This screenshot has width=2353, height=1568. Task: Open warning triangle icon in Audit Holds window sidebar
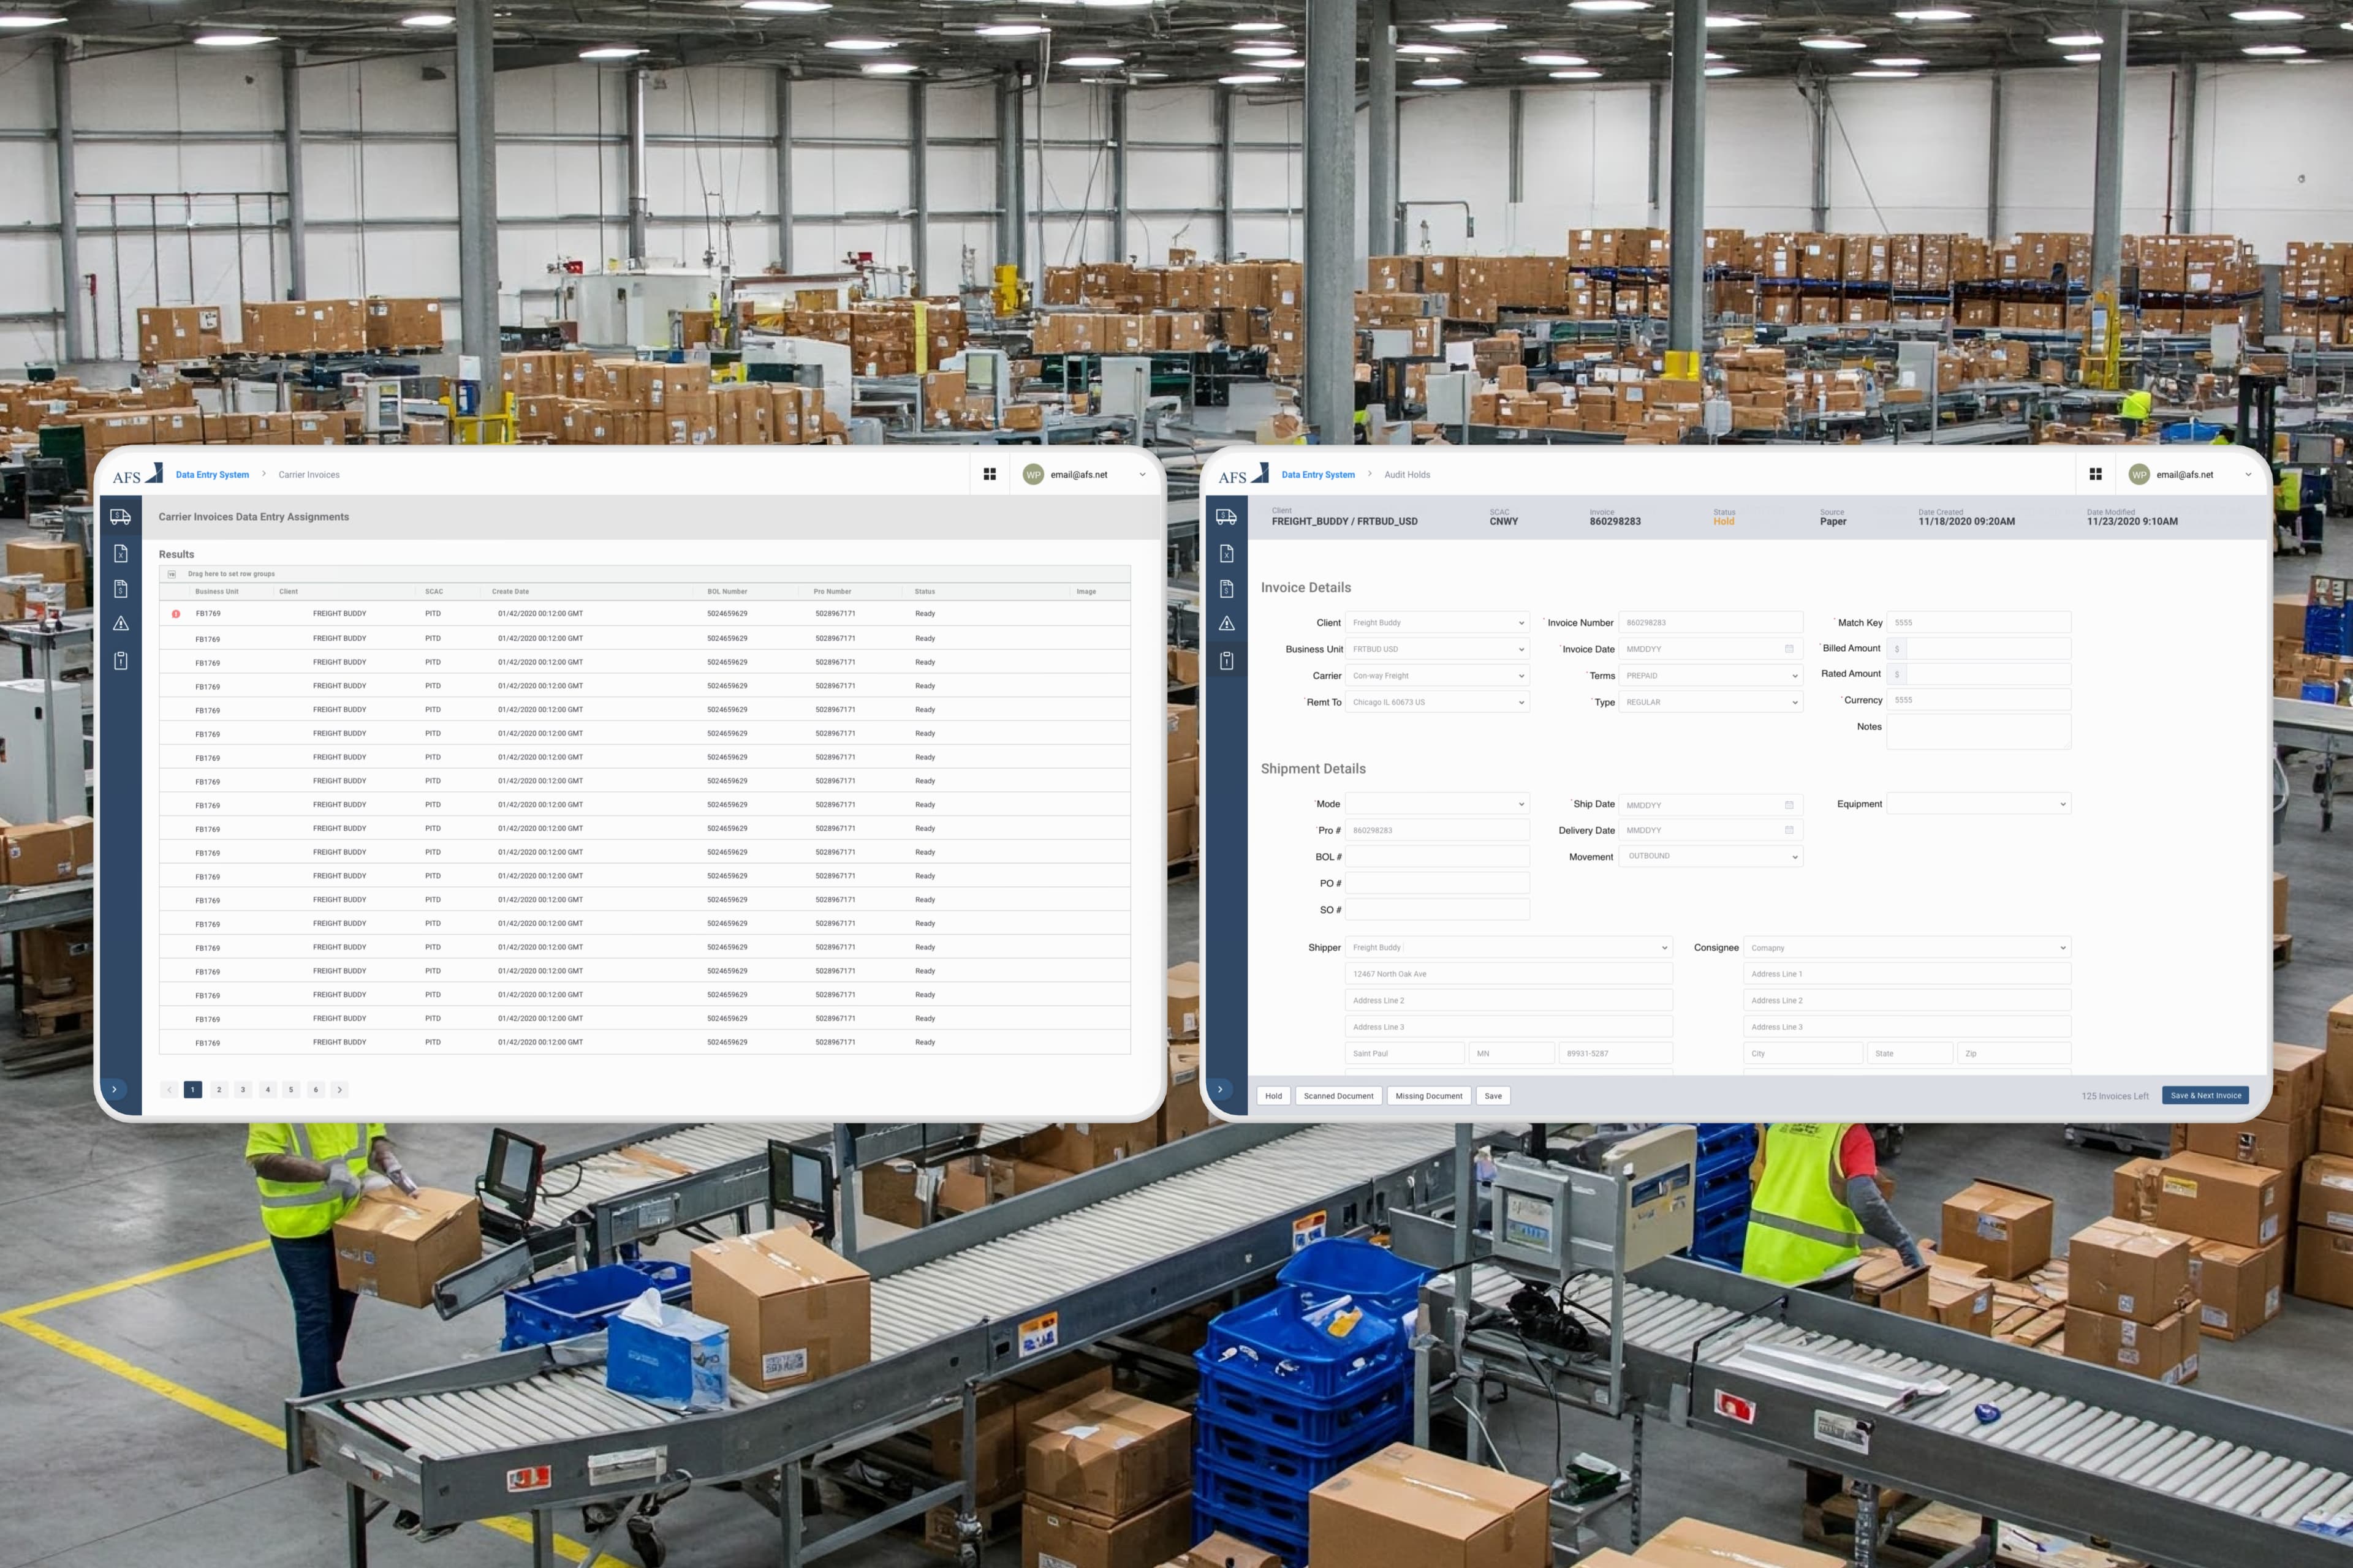coord(1226,623)
